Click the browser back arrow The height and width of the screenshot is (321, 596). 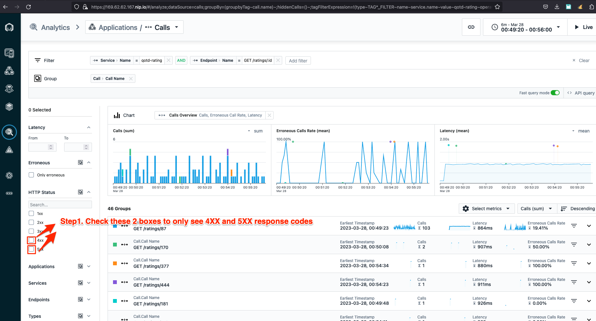pos(5,7)
